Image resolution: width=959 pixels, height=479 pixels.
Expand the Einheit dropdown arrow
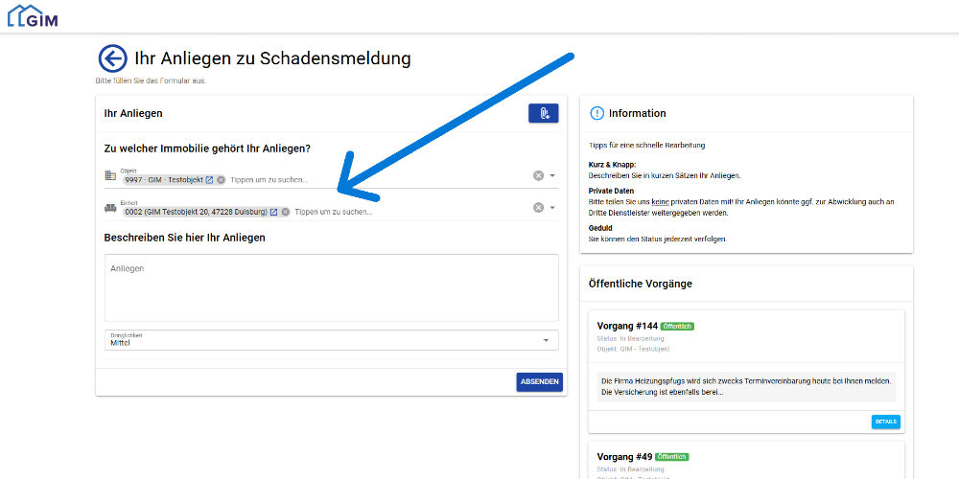point(552,208)
